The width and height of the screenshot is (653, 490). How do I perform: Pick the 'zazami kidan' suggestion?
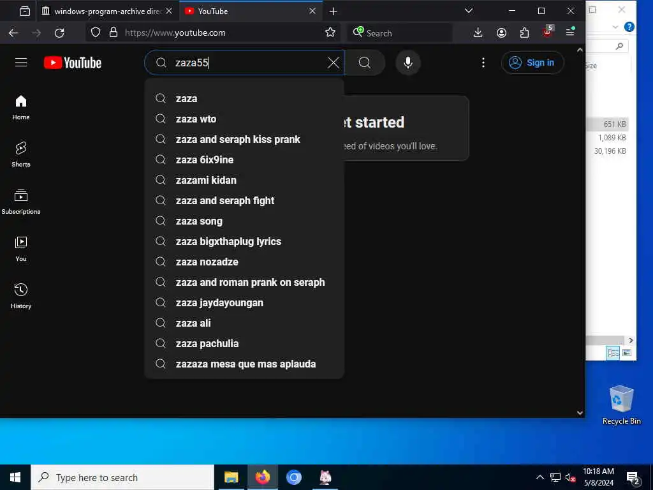(x=244, y=180)
